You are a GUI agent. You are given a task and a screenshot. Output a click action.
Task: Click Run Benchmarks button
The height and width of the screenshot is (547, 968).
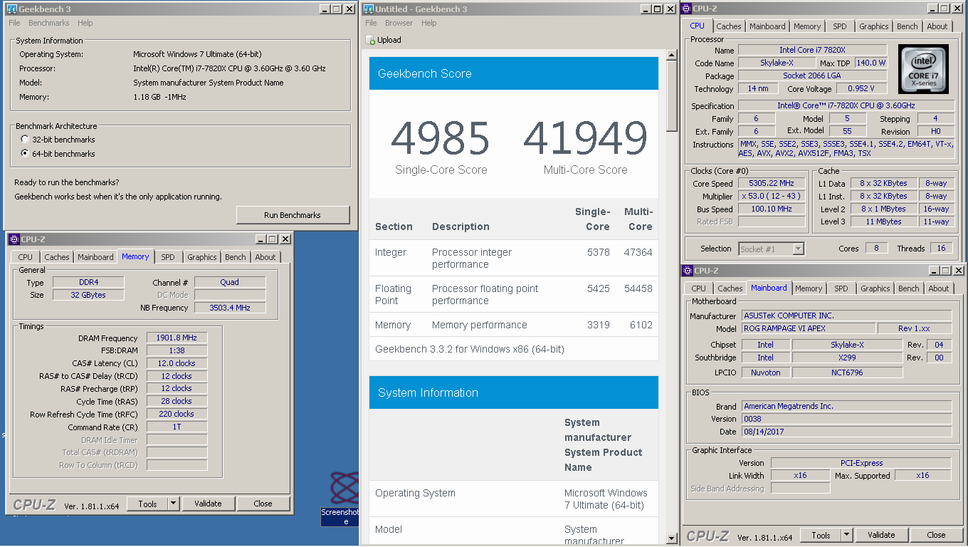pyautogui.click(x=293, y=215)
